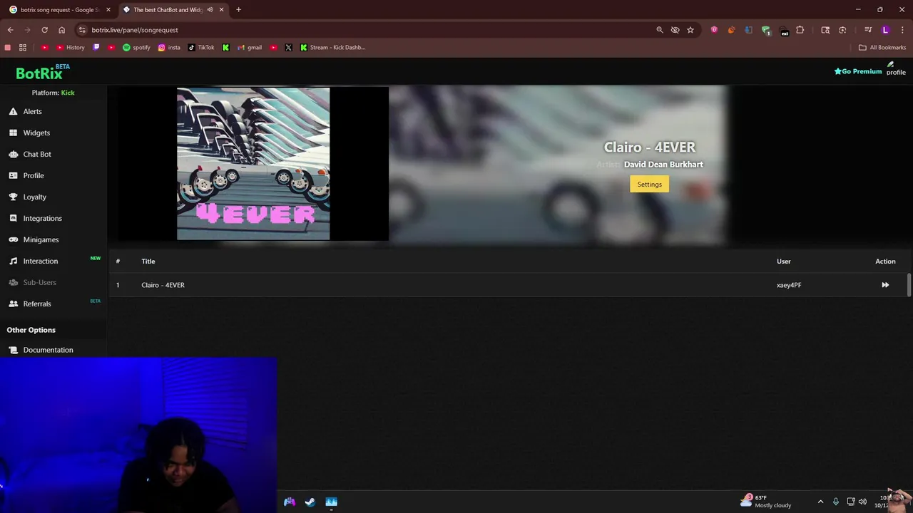The image size is (913, 513).
Task: Open Integrations in the sidebar
Action: [42, 218]
